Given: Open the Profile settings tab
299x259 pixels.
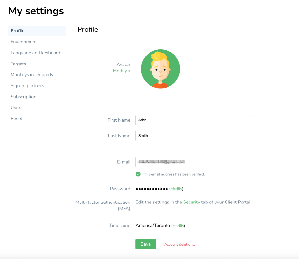Looking at the screenshot, I should pos(18,31).
